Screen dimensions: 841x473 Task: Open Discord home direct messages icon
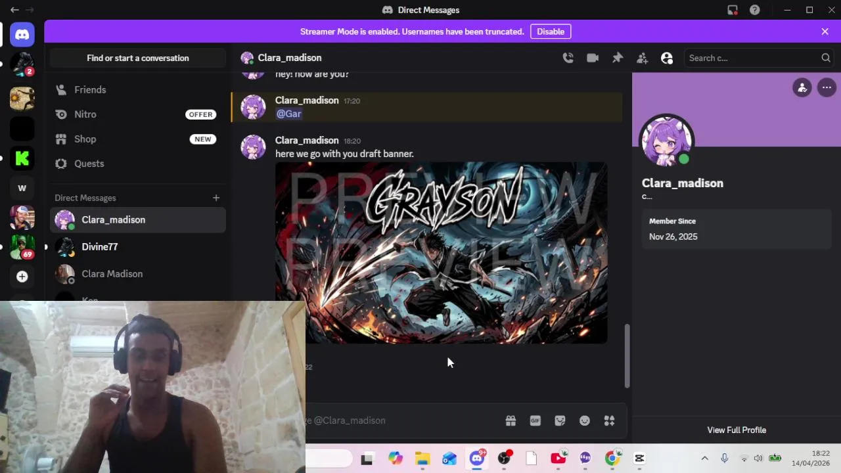coord(22,35)
